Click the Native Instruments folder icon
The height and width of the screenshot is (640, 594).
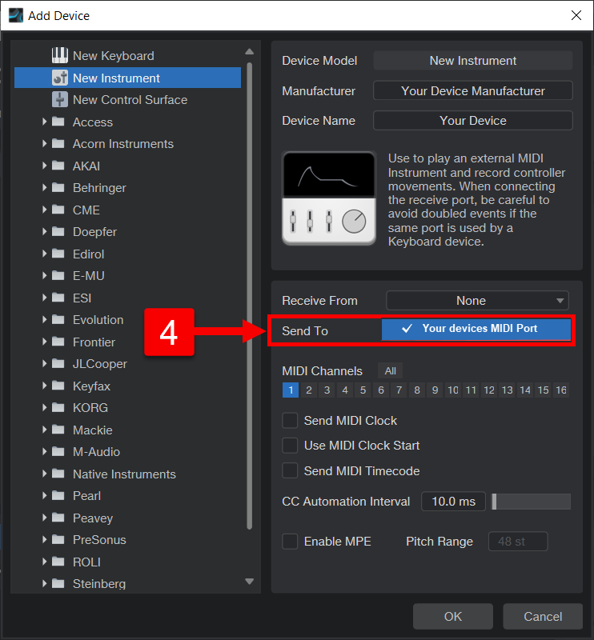58,474
